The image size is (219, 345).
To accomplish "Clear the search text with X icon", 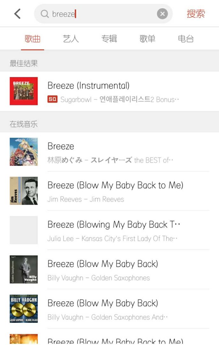I will [x=162, y=14].
